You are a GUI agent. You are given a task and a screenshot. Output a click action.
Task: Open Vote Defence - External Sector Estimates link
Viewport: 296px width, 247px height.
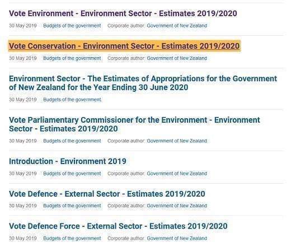coord(107,194)
